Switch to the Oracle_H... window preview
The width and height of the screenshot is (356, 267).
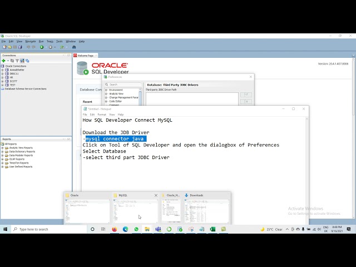click(x=171, y=208)
